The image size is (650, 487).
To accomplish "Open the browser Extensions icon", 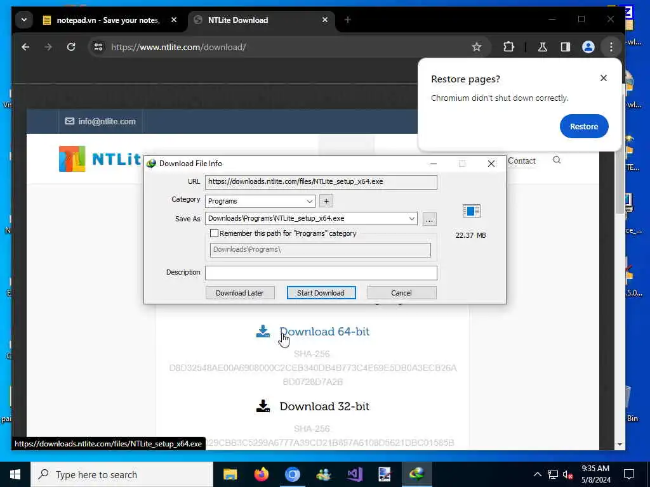I will (508, 47).
